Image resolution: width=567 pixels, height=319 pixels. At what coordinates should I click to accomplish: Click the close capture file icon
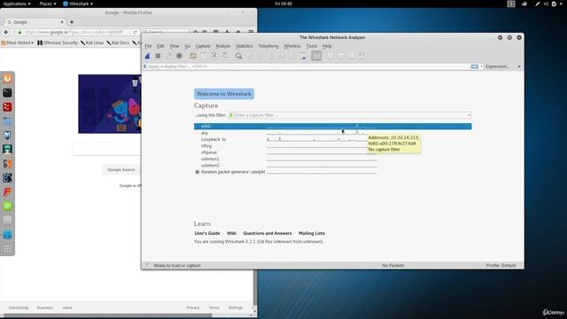coord(214,56)
